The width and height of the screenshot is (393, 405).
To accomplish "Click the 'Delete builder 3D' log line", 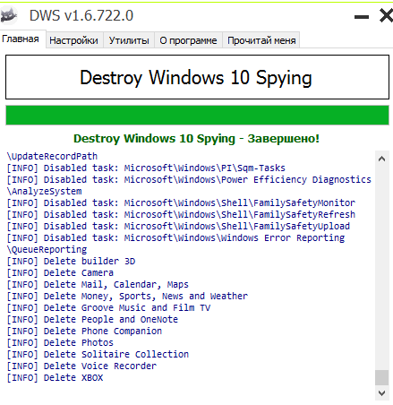I will click(x=71, y=262).
